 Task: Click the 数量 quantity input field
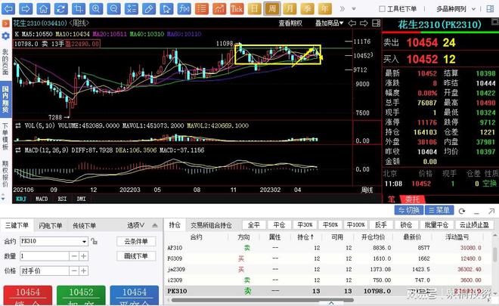45,256
